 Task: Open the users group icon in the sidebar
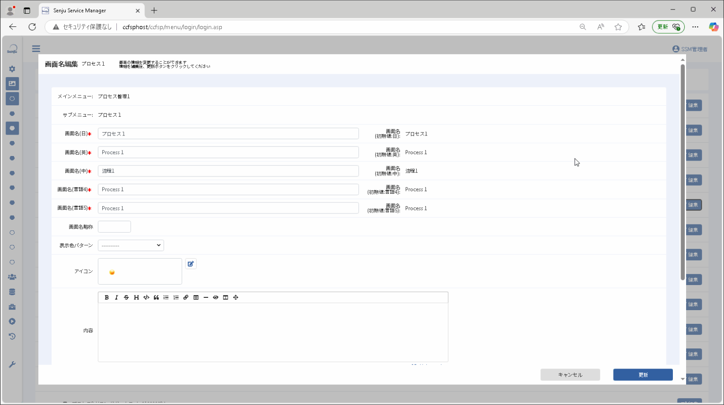[12, 277]
